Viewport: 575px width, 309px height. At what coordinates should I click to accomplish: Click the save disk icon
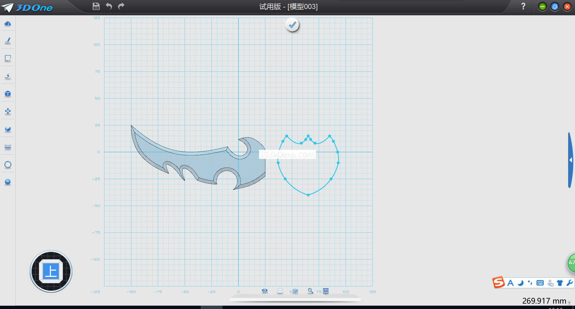pyautogui.click(x=96, y=6)
